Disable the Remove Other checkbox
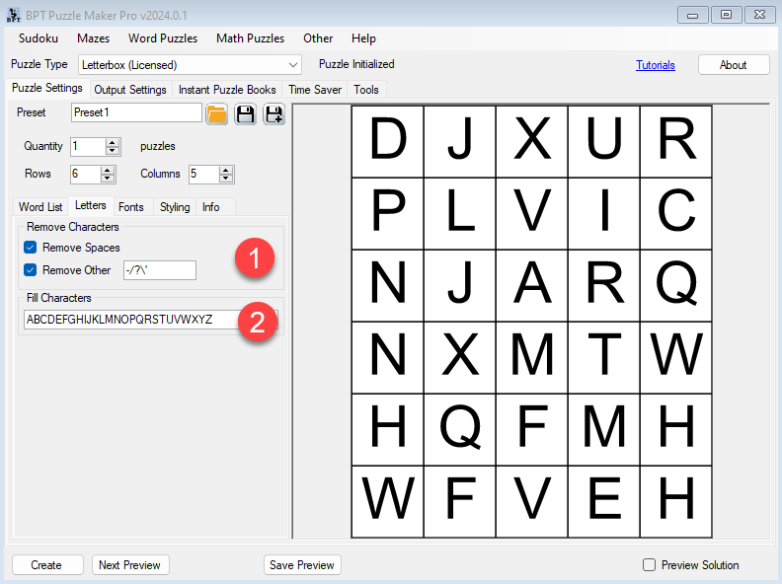 (x=31, y=270)
